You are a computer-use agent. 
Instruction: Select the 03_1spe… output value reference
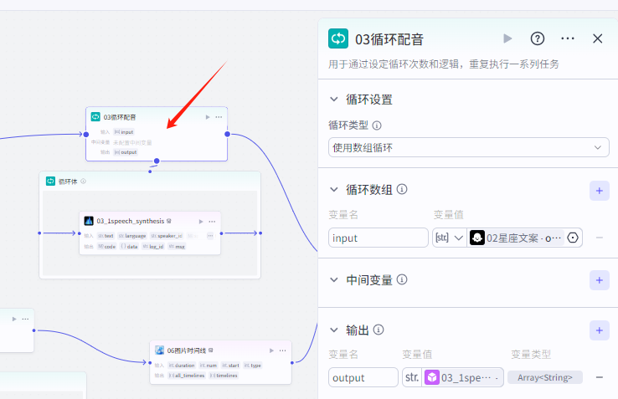coord(463,377)
